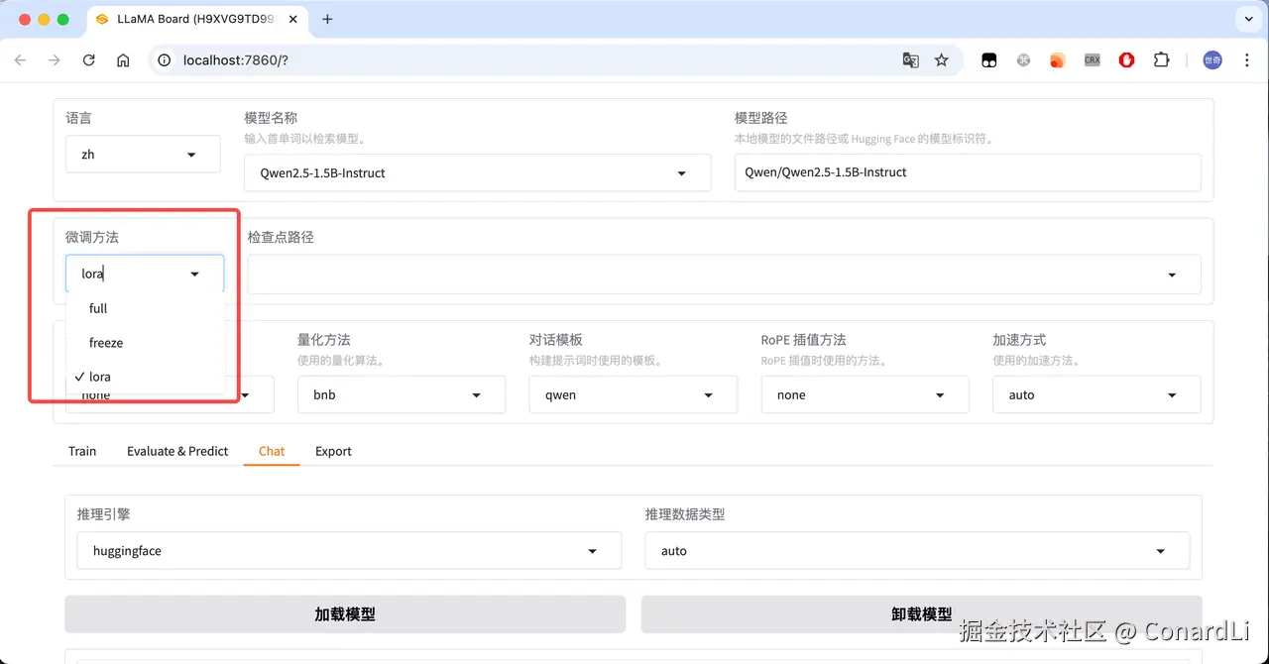Select the LLaMA Board browser tab
This screenshot has height=664, width=1269.
tap(198, 19)
